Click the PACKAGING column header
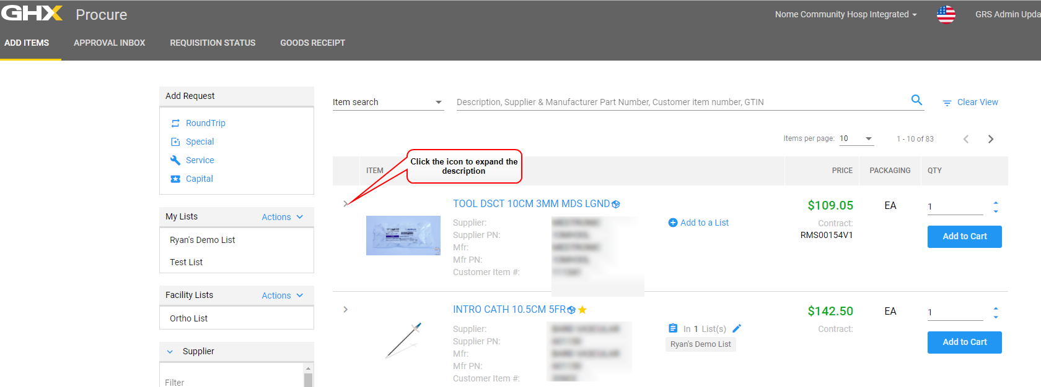This screenshot has height=387, width=1041. coord(890,171)
